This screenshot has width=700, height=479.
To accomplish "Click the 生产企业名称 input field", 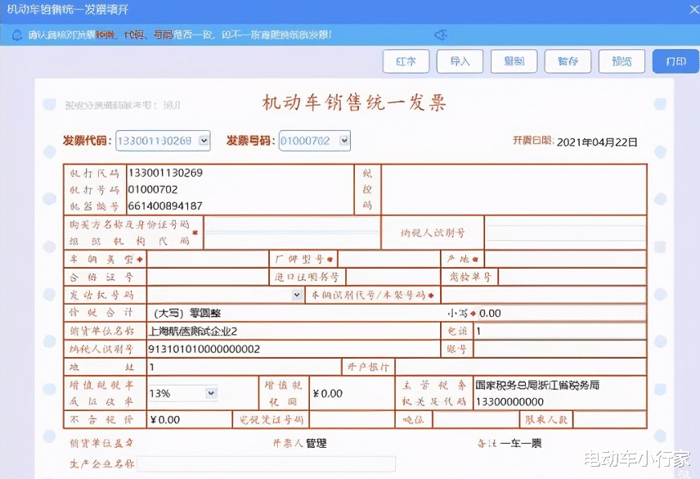I will [x=267, y=463].
